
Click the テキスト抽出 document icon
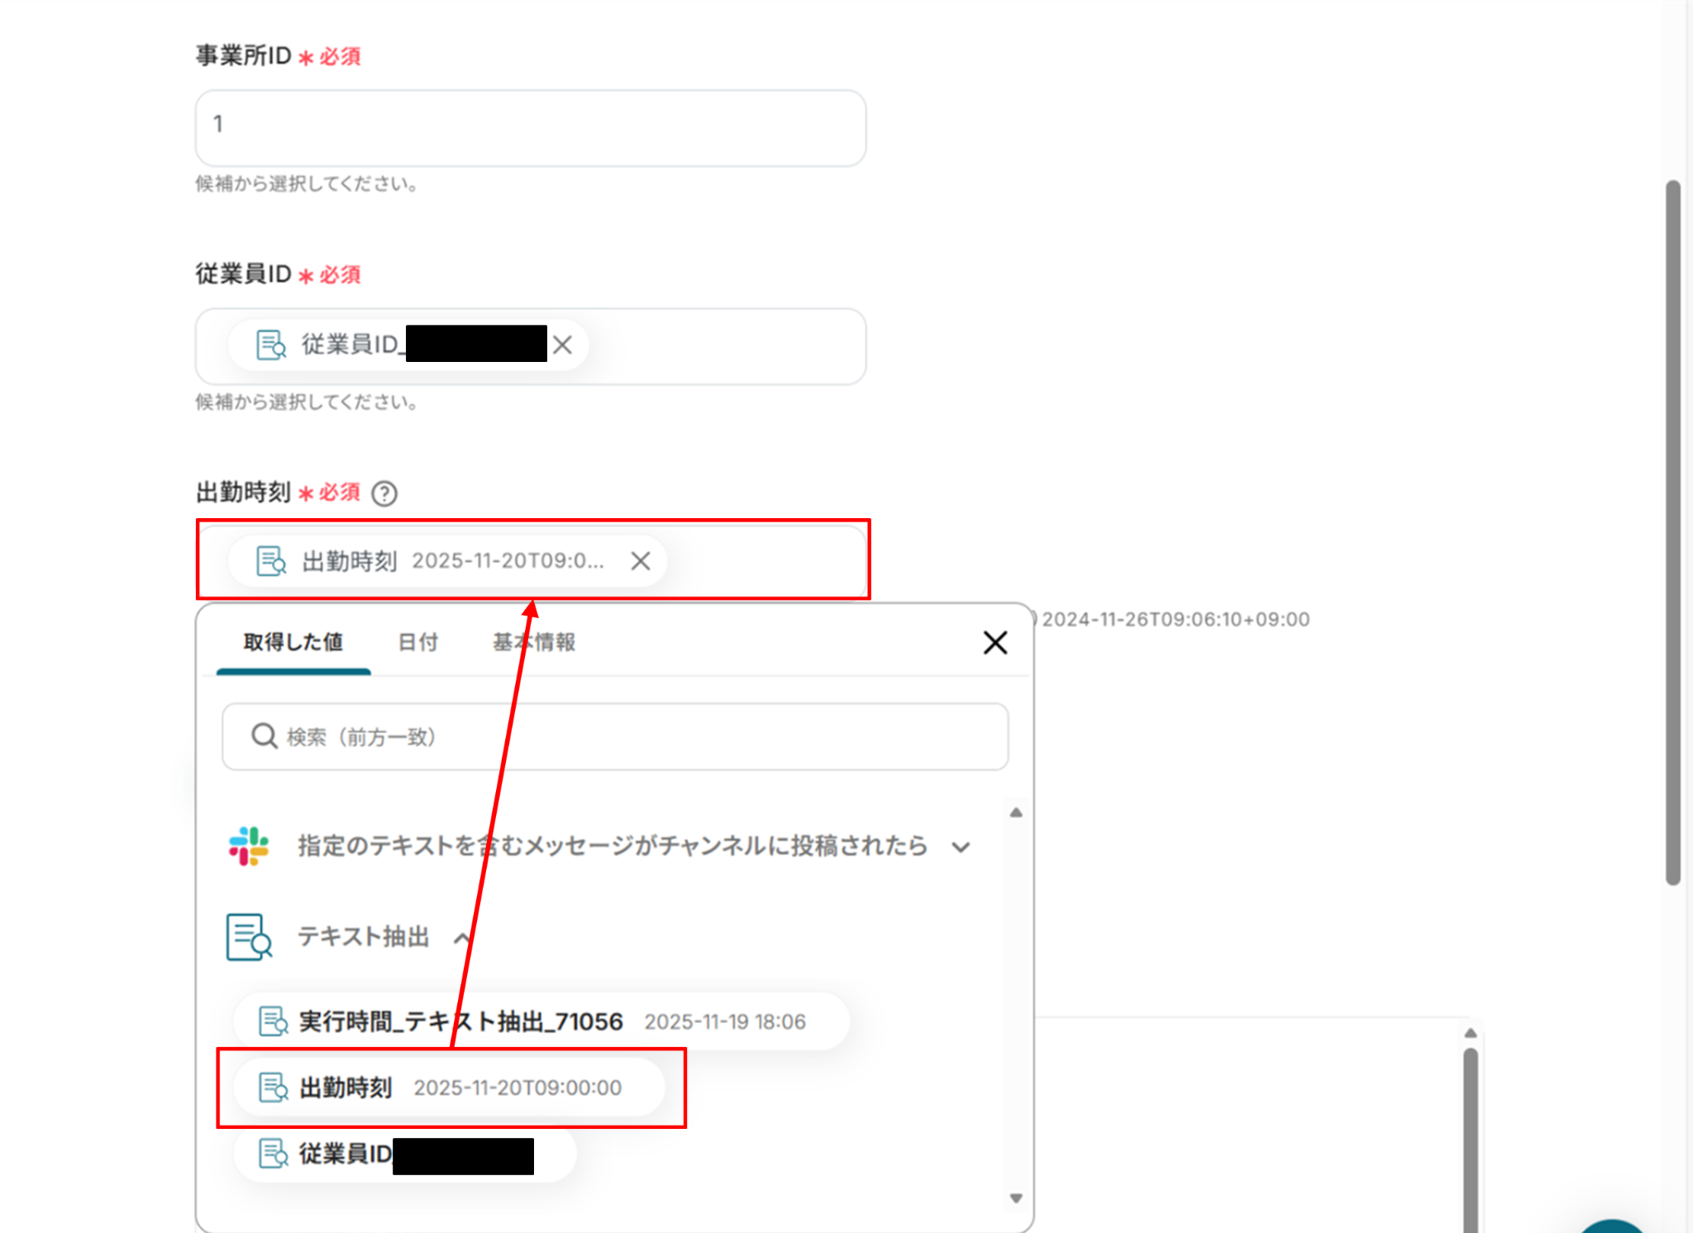click(x=249, y=936)
